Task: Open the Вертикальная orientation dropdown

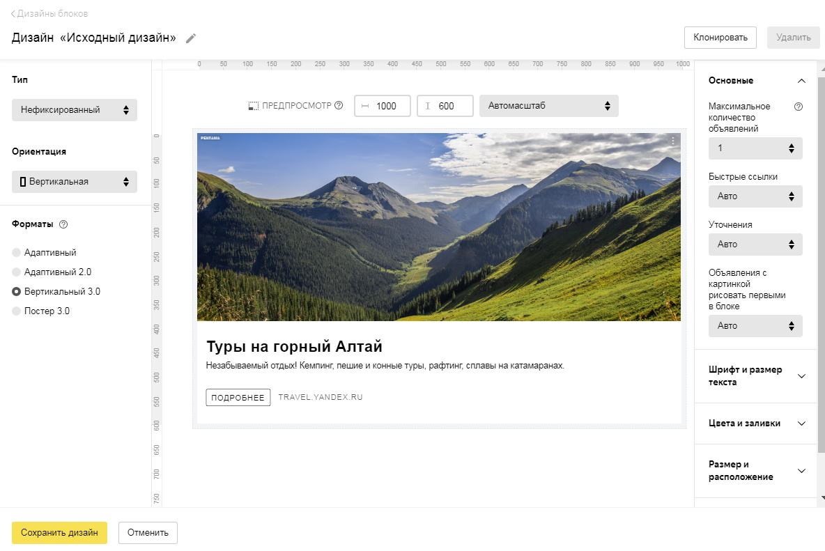Action: pos(75,182)
